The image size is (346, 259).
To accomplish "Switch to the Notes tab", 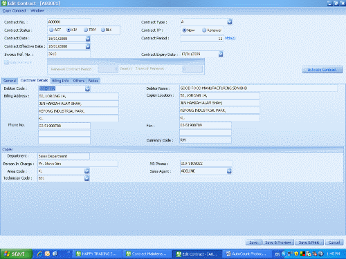I will pos(93,81).
